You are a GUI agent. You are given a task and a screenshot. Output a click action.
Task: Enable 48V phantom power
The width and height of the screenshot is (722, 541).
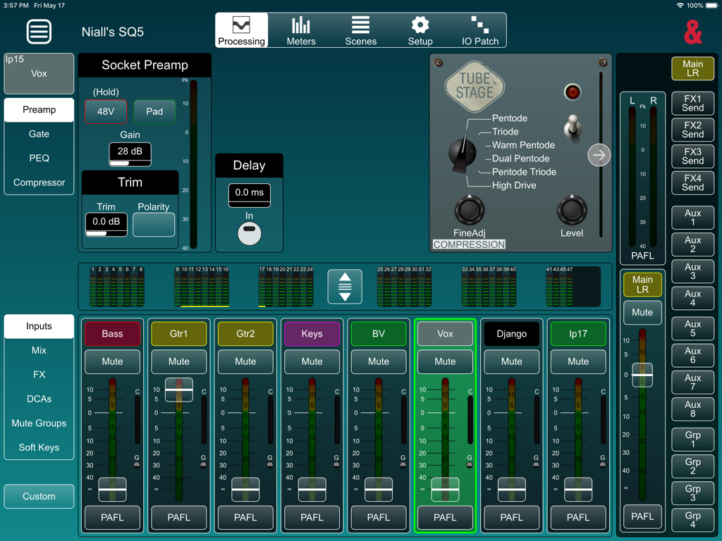[106, 111]
